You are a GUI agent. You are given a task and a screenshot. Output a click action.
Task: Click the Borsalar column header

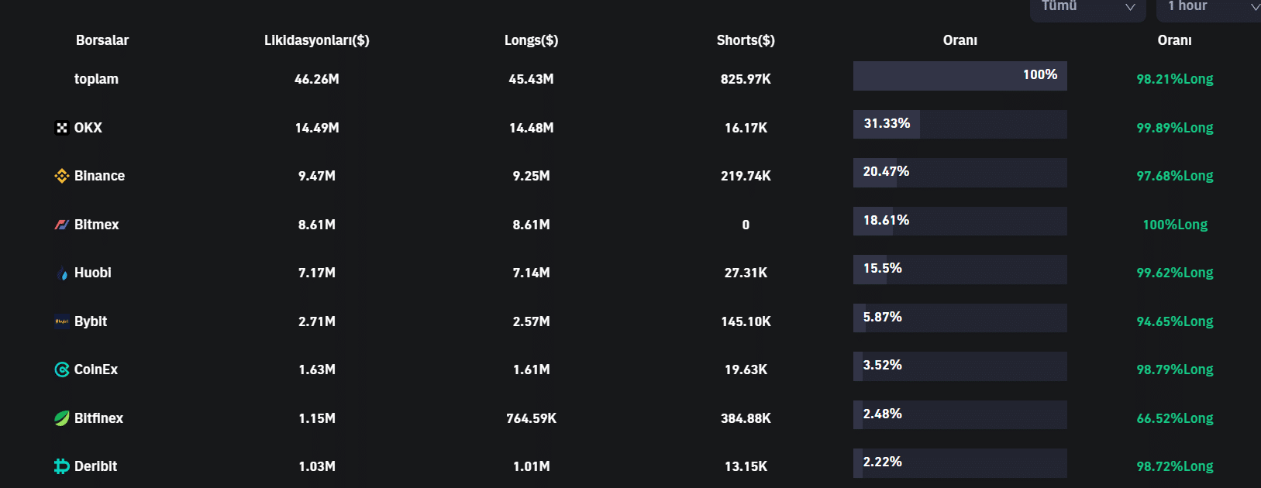(x=102, y=40)
